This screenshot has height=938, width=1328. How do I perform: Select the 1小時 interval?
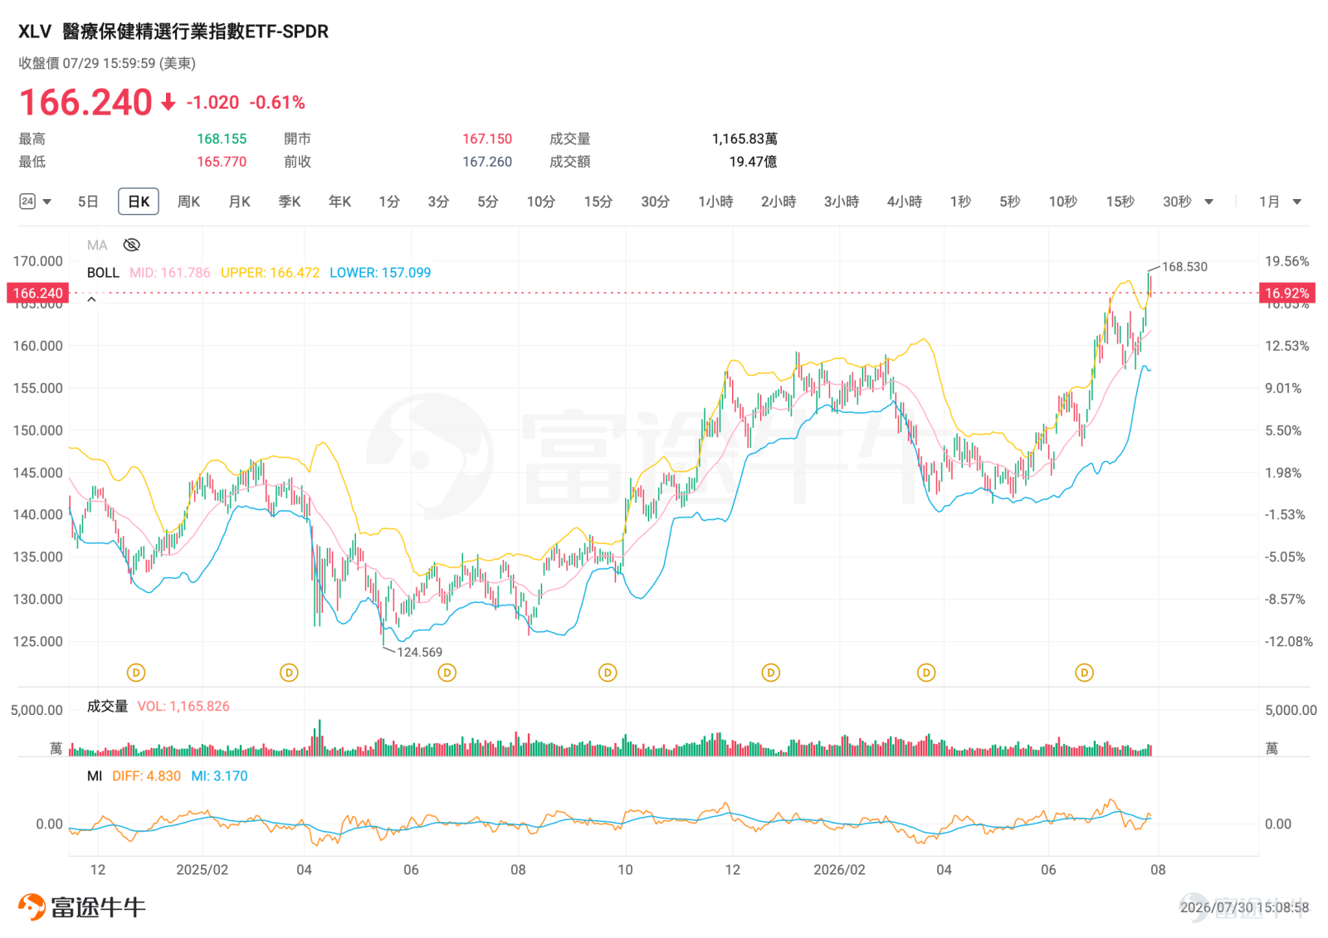(715, 202)
